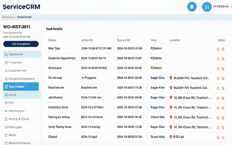Viewport: 232px width, 145px height.
Task: Click the Closed status text
Action: coord(53,137)
